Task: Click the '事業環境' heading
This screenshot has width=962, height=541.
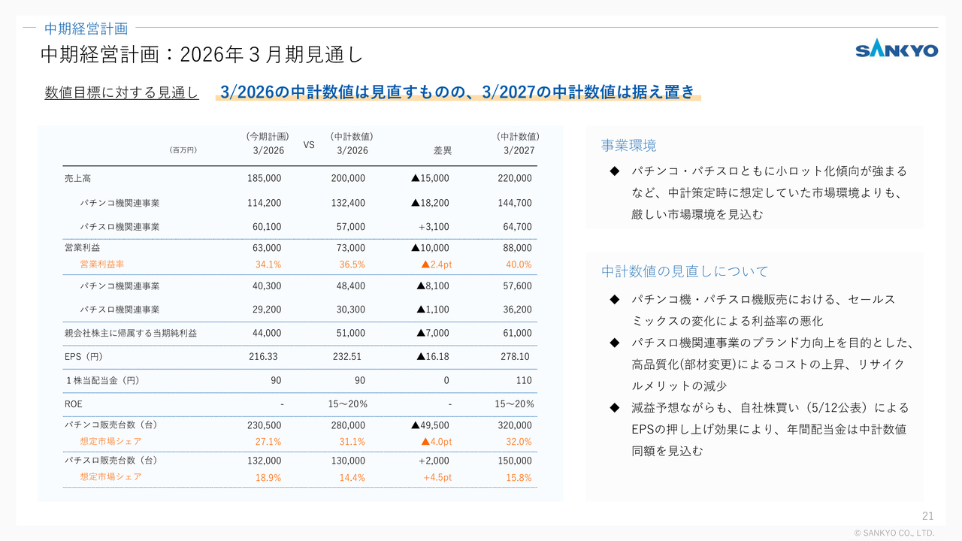Action: pyautogui.click(x=629, y=146)
